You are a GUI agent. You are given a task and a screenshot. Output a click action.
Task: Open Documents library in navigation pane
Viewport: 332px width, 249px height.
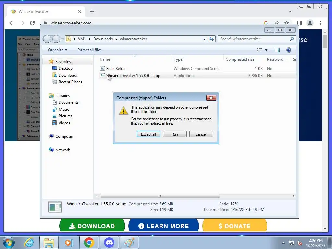tap(68, 102)
